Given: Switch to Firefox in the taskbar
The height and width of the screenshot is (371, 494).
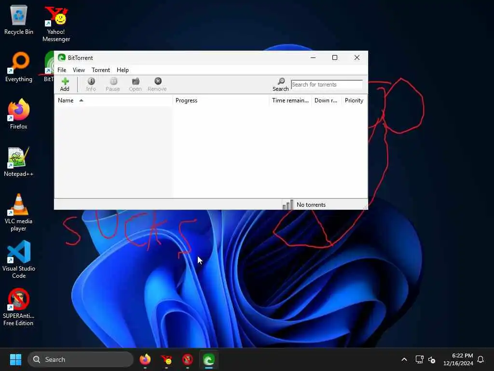Looking at the screenshot, I should (145, 359).
